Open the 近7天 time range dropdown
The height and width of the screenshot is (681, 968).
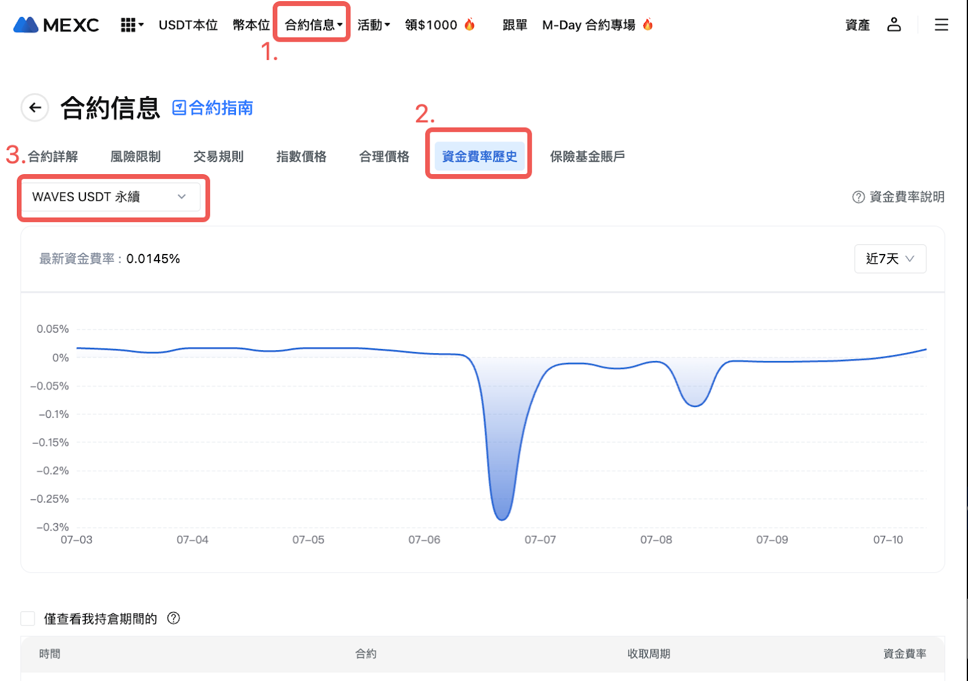click(x=889, y=259)
